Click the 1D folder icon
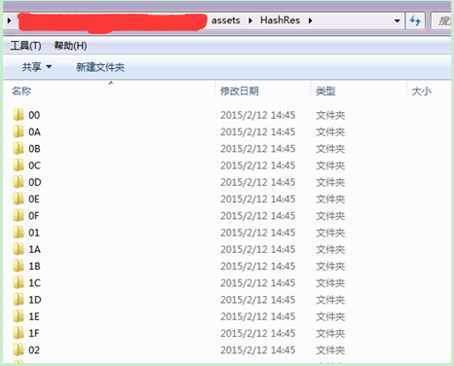 coord(19,300)
